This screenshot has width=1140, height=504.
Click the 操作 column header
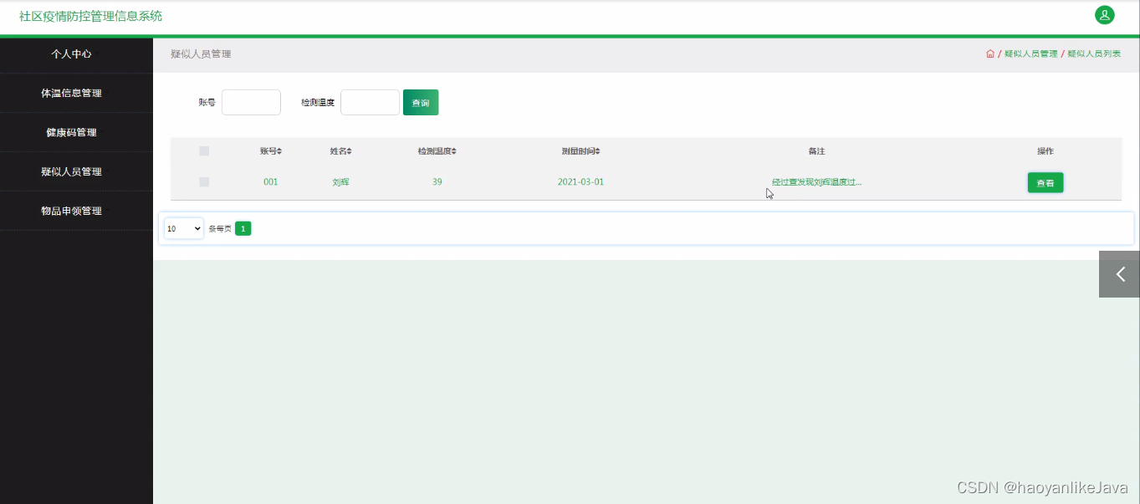(1045, 151)
